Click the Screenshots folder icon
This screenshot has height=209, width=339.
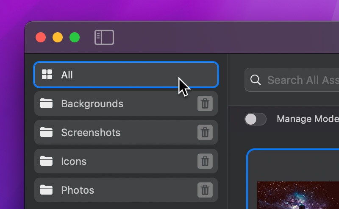tap(46, 132)
